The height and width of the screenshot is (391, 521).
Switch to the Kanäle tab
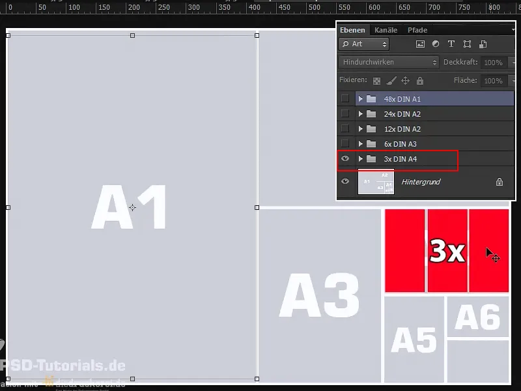[x=386, y=30]
